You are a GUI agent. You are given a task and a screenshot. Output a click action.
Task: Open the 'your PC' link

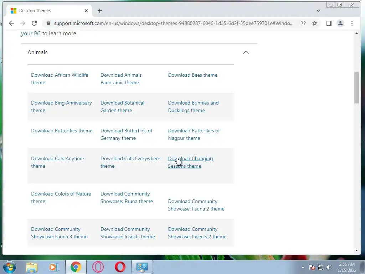pos(31,33)
